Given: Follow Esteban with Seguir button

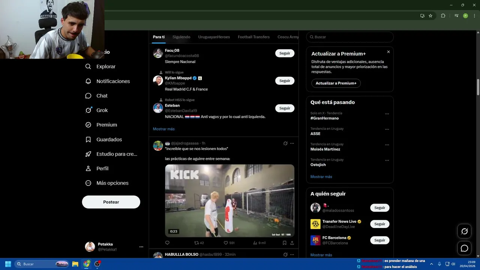Looking at the screenshot, I should [285, 108].
